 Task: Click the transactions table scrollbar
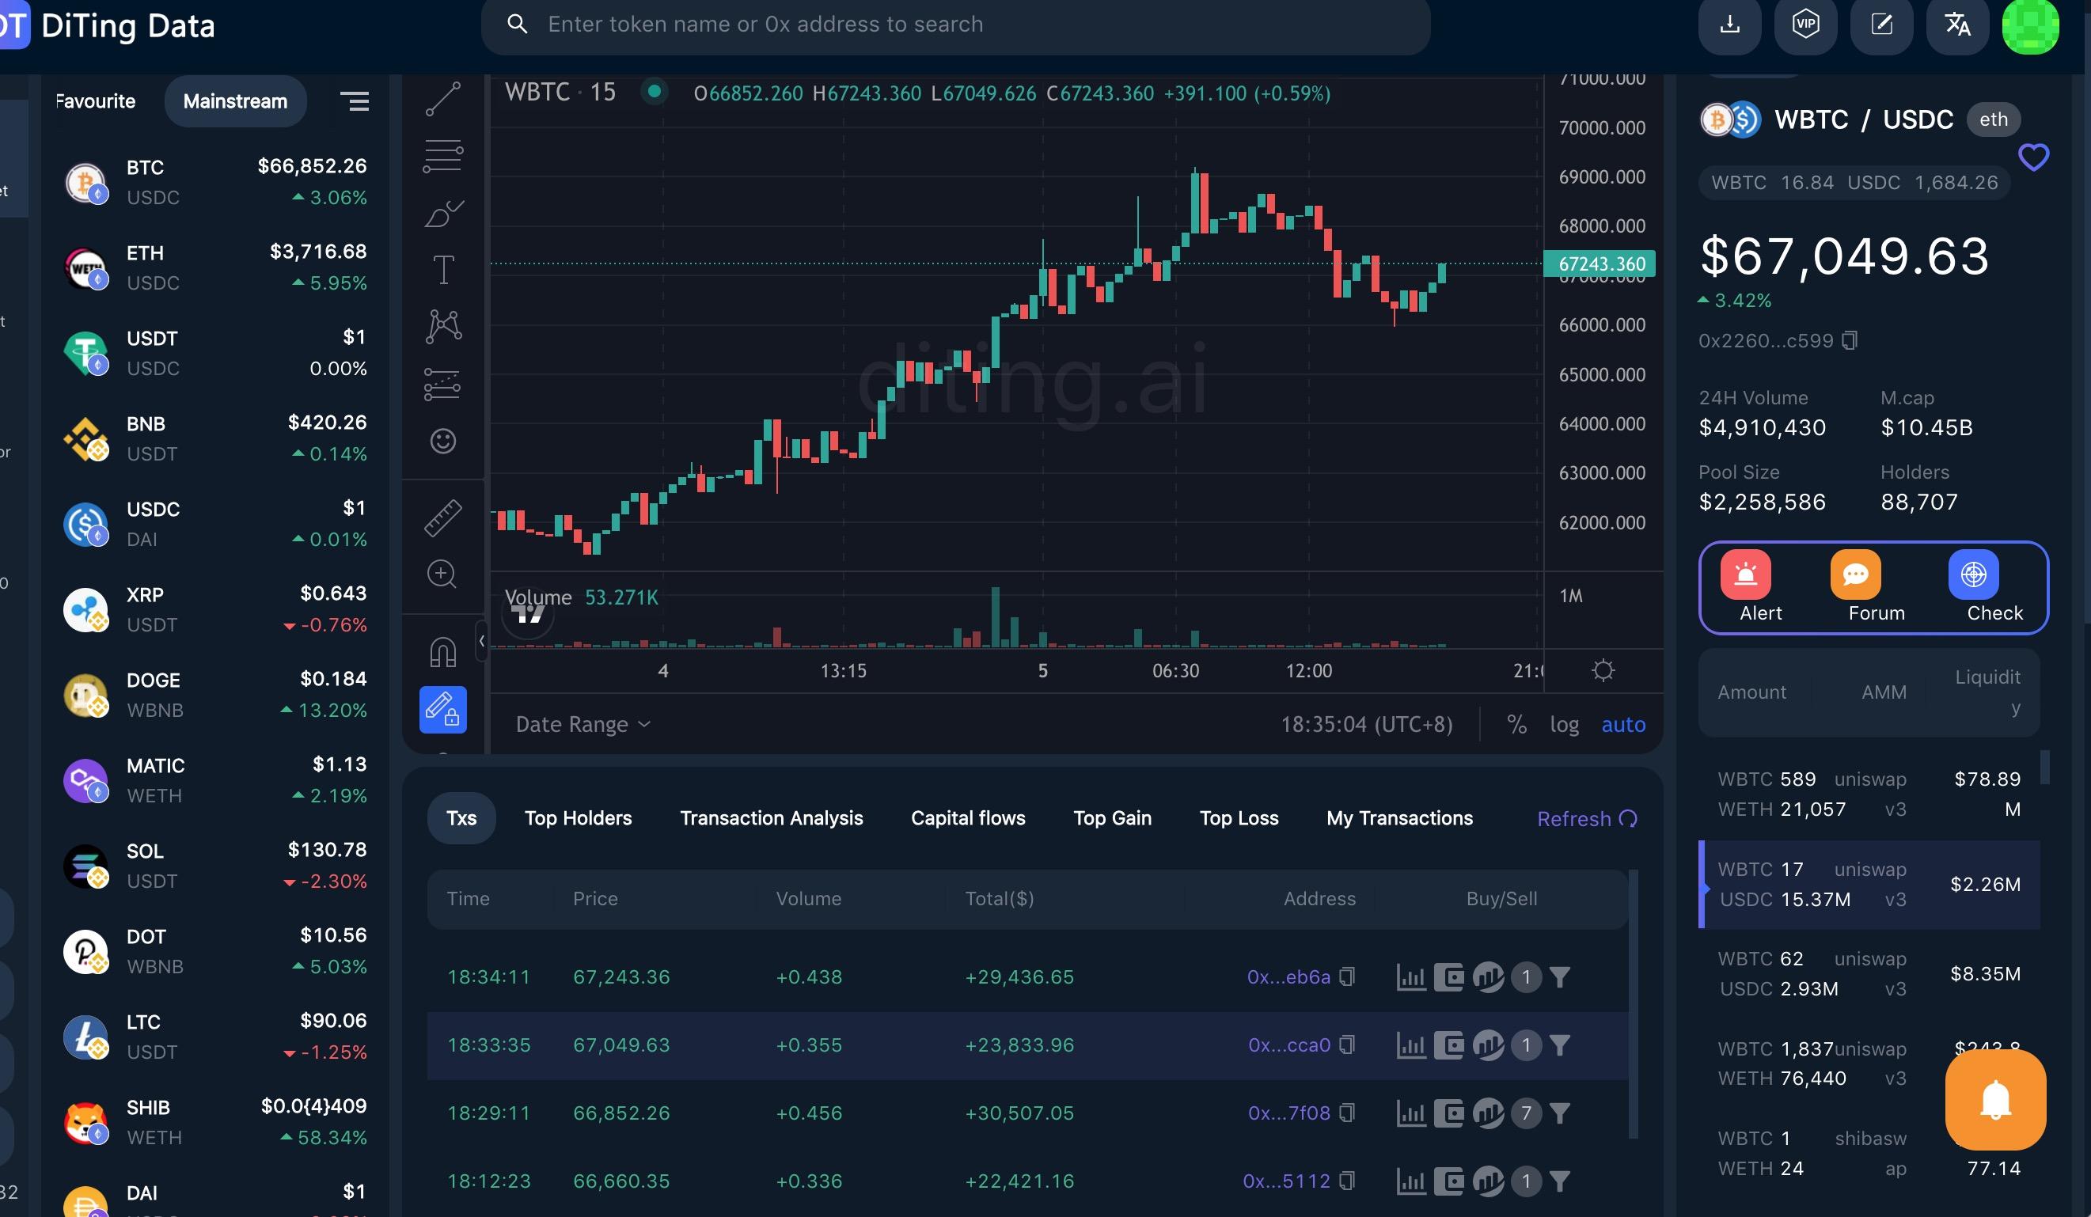click(1633, 1004)
